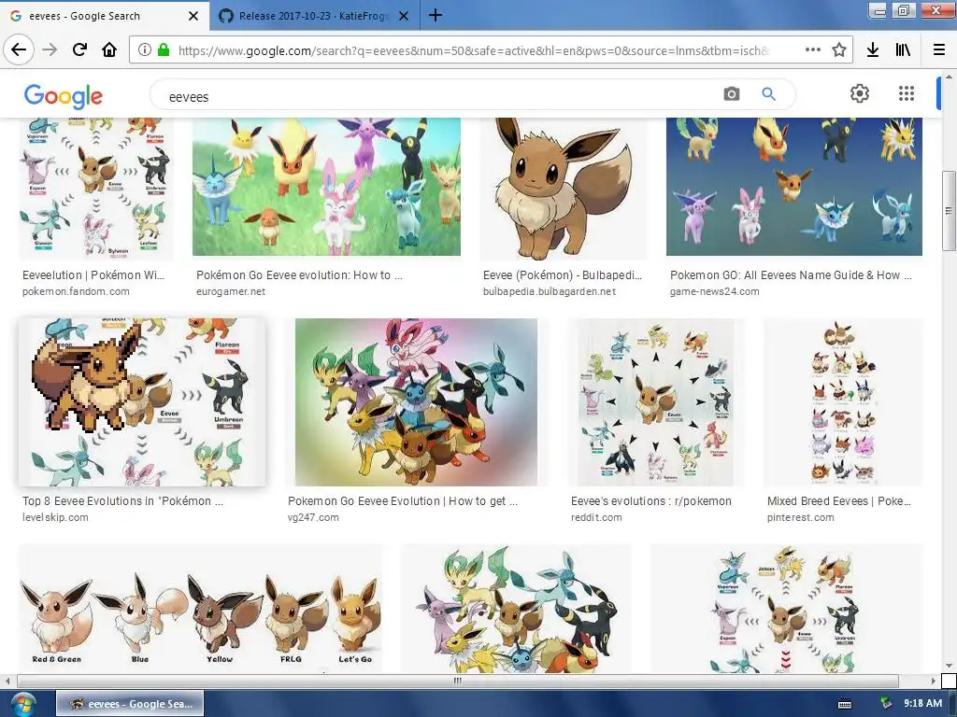Click 'Eeveelution | Pokémon Wi...' title link

pyautogui.click(x=93, y=275)
